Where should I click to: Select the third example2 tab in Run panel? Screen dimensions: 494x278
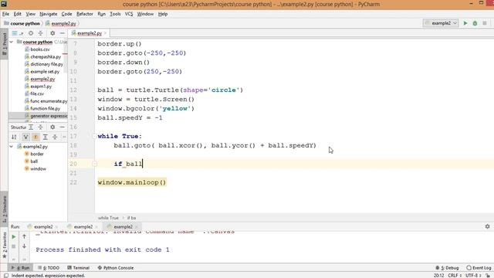click(x=123, y=226)
